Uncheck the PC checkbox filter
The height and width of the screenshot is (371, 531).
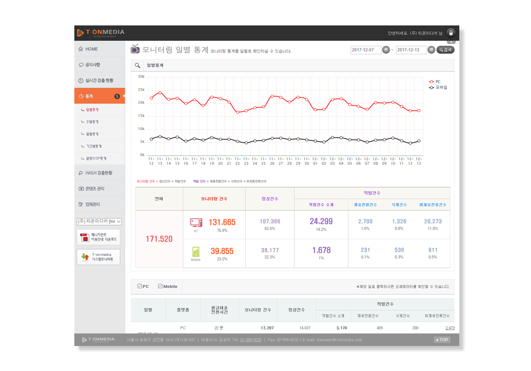tap(140, 286)
